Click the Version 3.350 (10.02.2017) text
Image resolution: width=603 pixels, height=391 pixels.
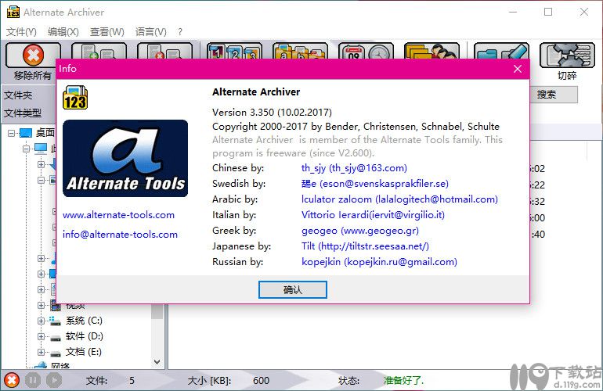click(x=272, y=112)
